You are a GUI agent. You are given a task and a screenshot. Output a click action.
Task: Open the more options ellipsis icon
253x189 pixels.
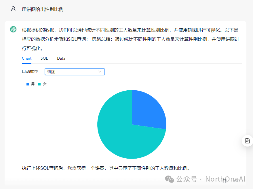click(236, 181)
